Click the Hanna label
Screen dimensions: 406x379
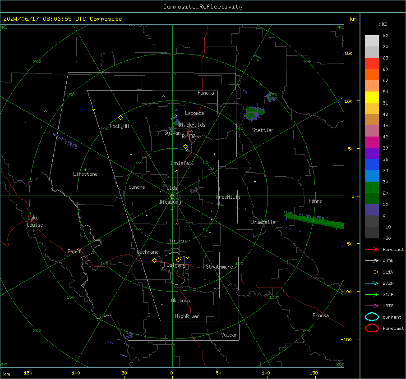pos(315,201)
